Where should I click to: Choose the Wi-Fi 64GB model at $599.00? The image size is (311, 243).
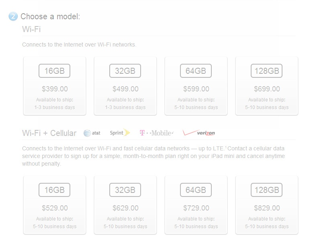196,86
